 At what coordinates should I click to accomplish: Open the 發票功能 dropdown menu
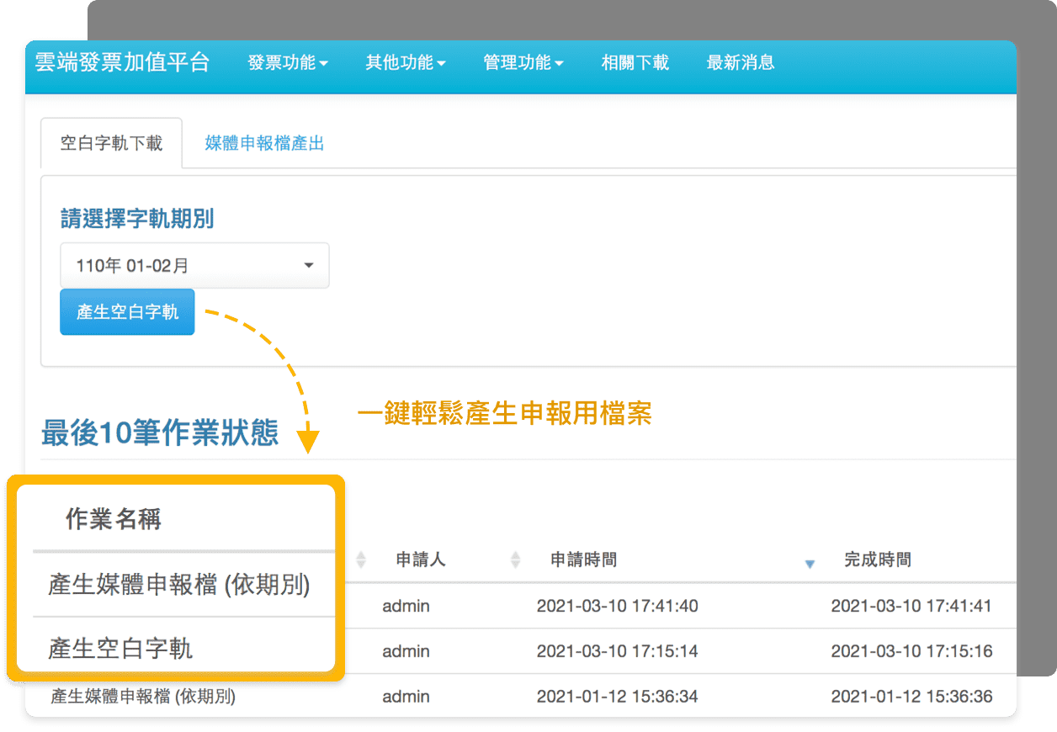click(288, 62)
